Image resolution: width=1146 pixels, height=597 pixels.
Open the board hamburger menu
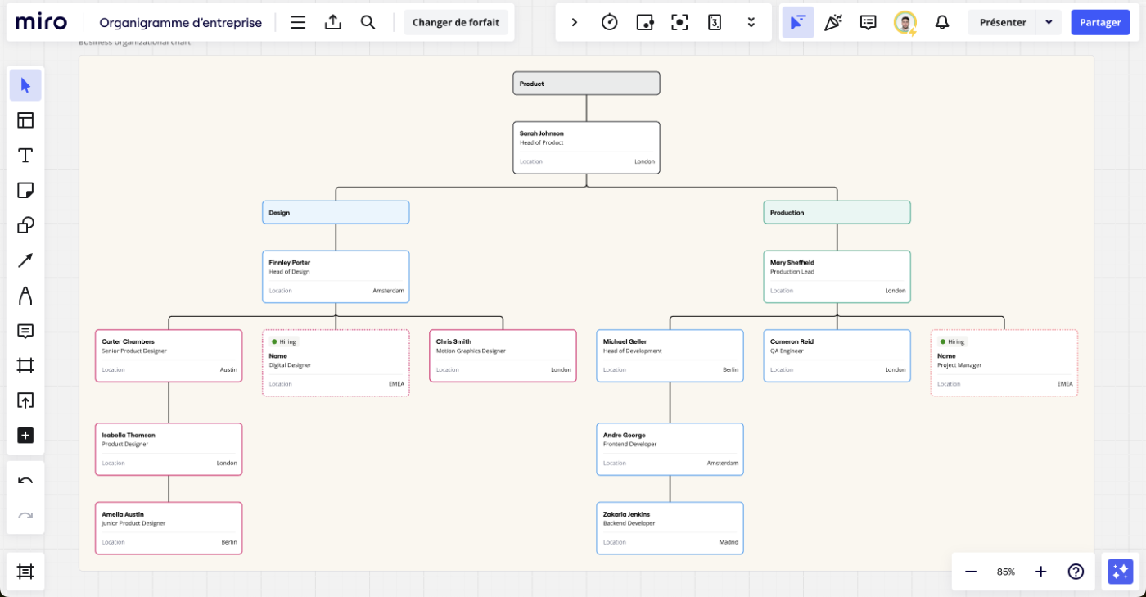(x=298, y=22)
